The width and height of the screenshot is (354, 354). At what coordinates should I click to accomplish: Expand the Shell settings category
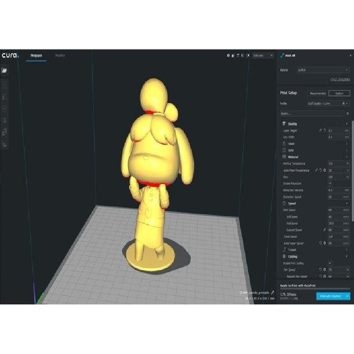[315, 143]
